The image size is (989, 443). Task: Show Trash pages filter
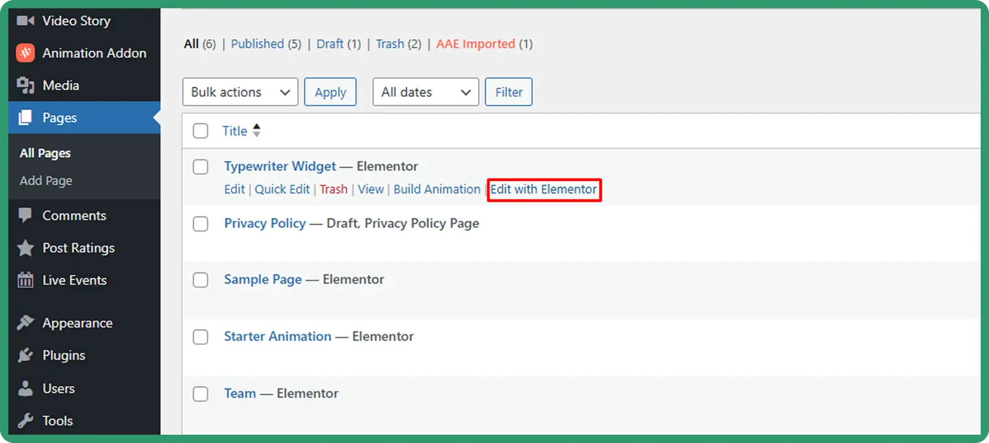390,44
